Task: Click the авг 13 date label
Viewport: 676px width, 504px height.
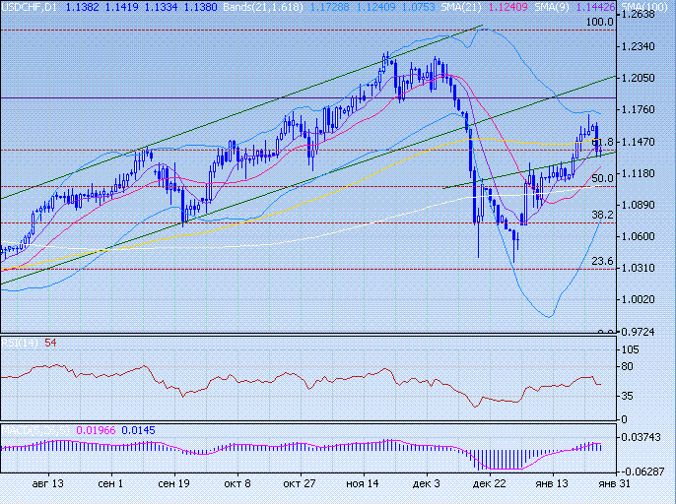Action: tap(48, 484)
